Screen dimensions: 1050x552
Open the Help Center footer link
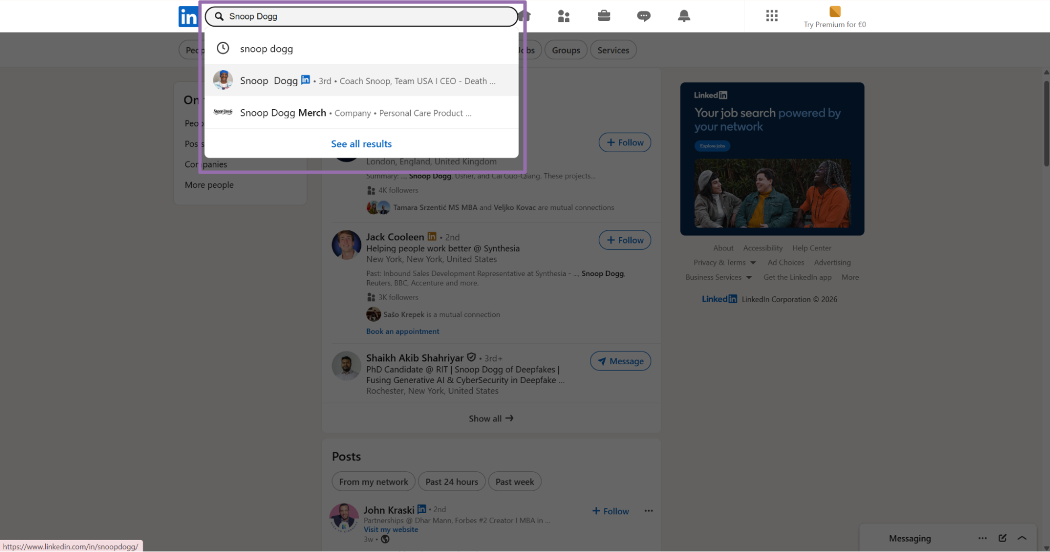pos(812,248)
